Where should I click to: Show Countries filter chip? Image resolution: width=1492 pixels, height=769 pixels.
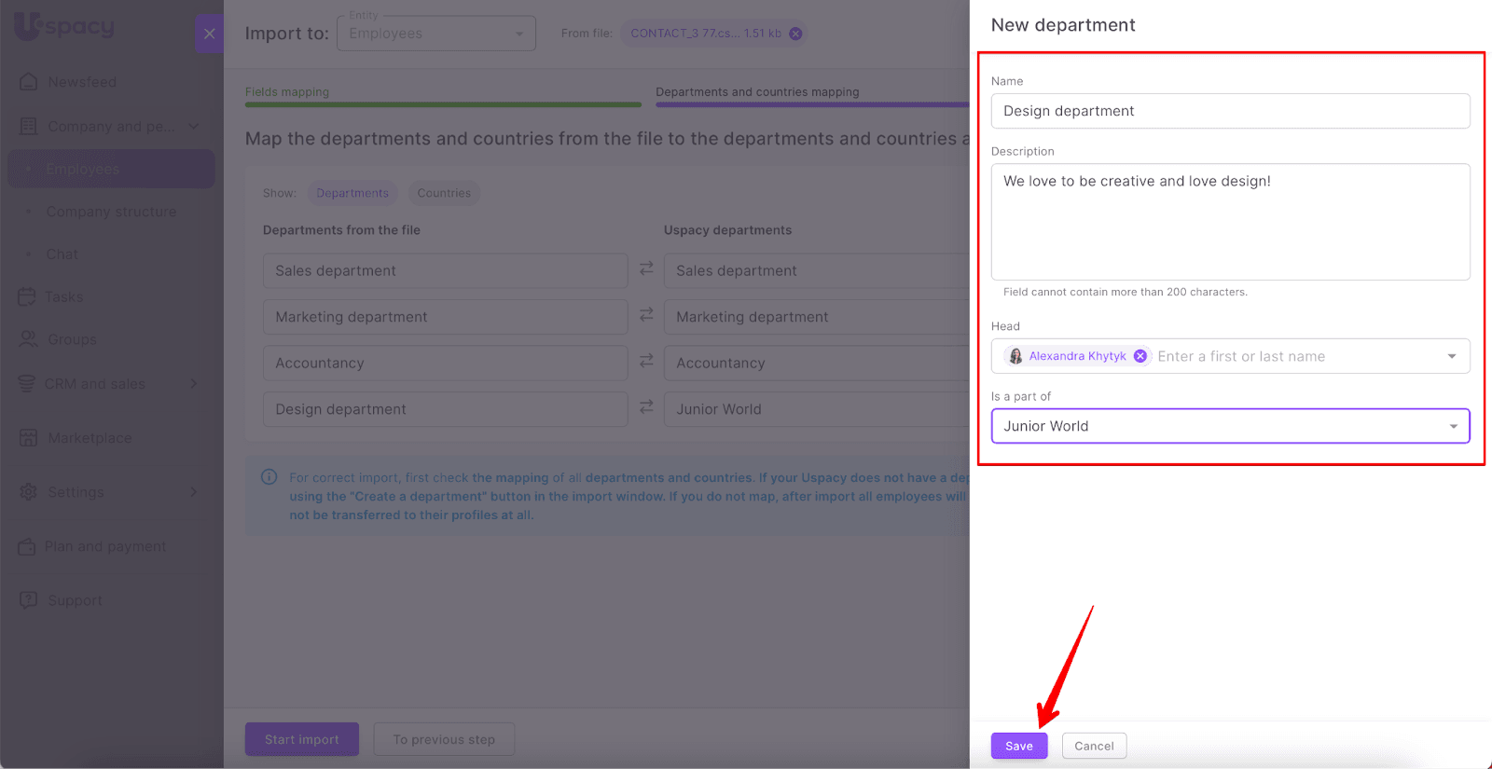(x=444, y=193)
